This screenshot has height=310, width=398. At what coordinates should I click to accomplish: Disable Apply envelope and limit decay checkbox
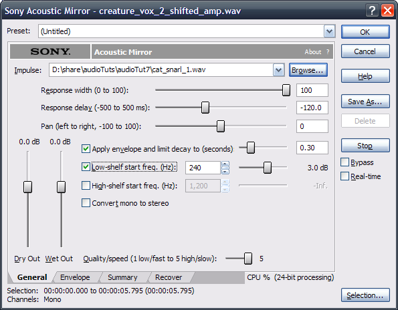(x=86, y=149)
